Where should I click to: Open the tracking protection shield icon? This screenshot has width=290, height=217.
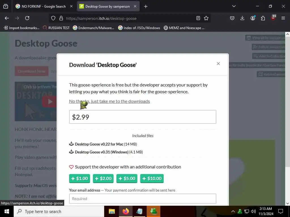click(x=53, y=18)
